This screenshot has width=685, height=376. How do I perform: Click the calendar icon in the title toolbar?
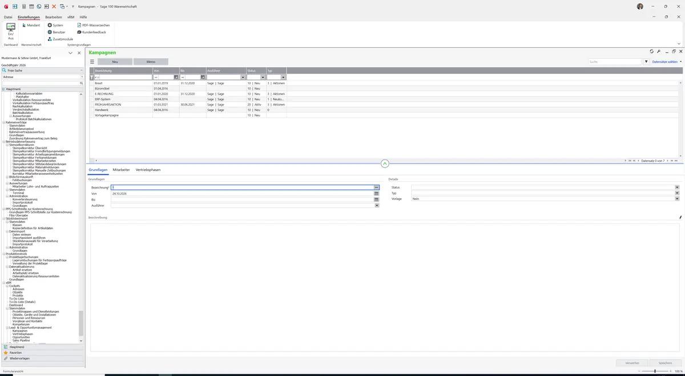(31, 6)
